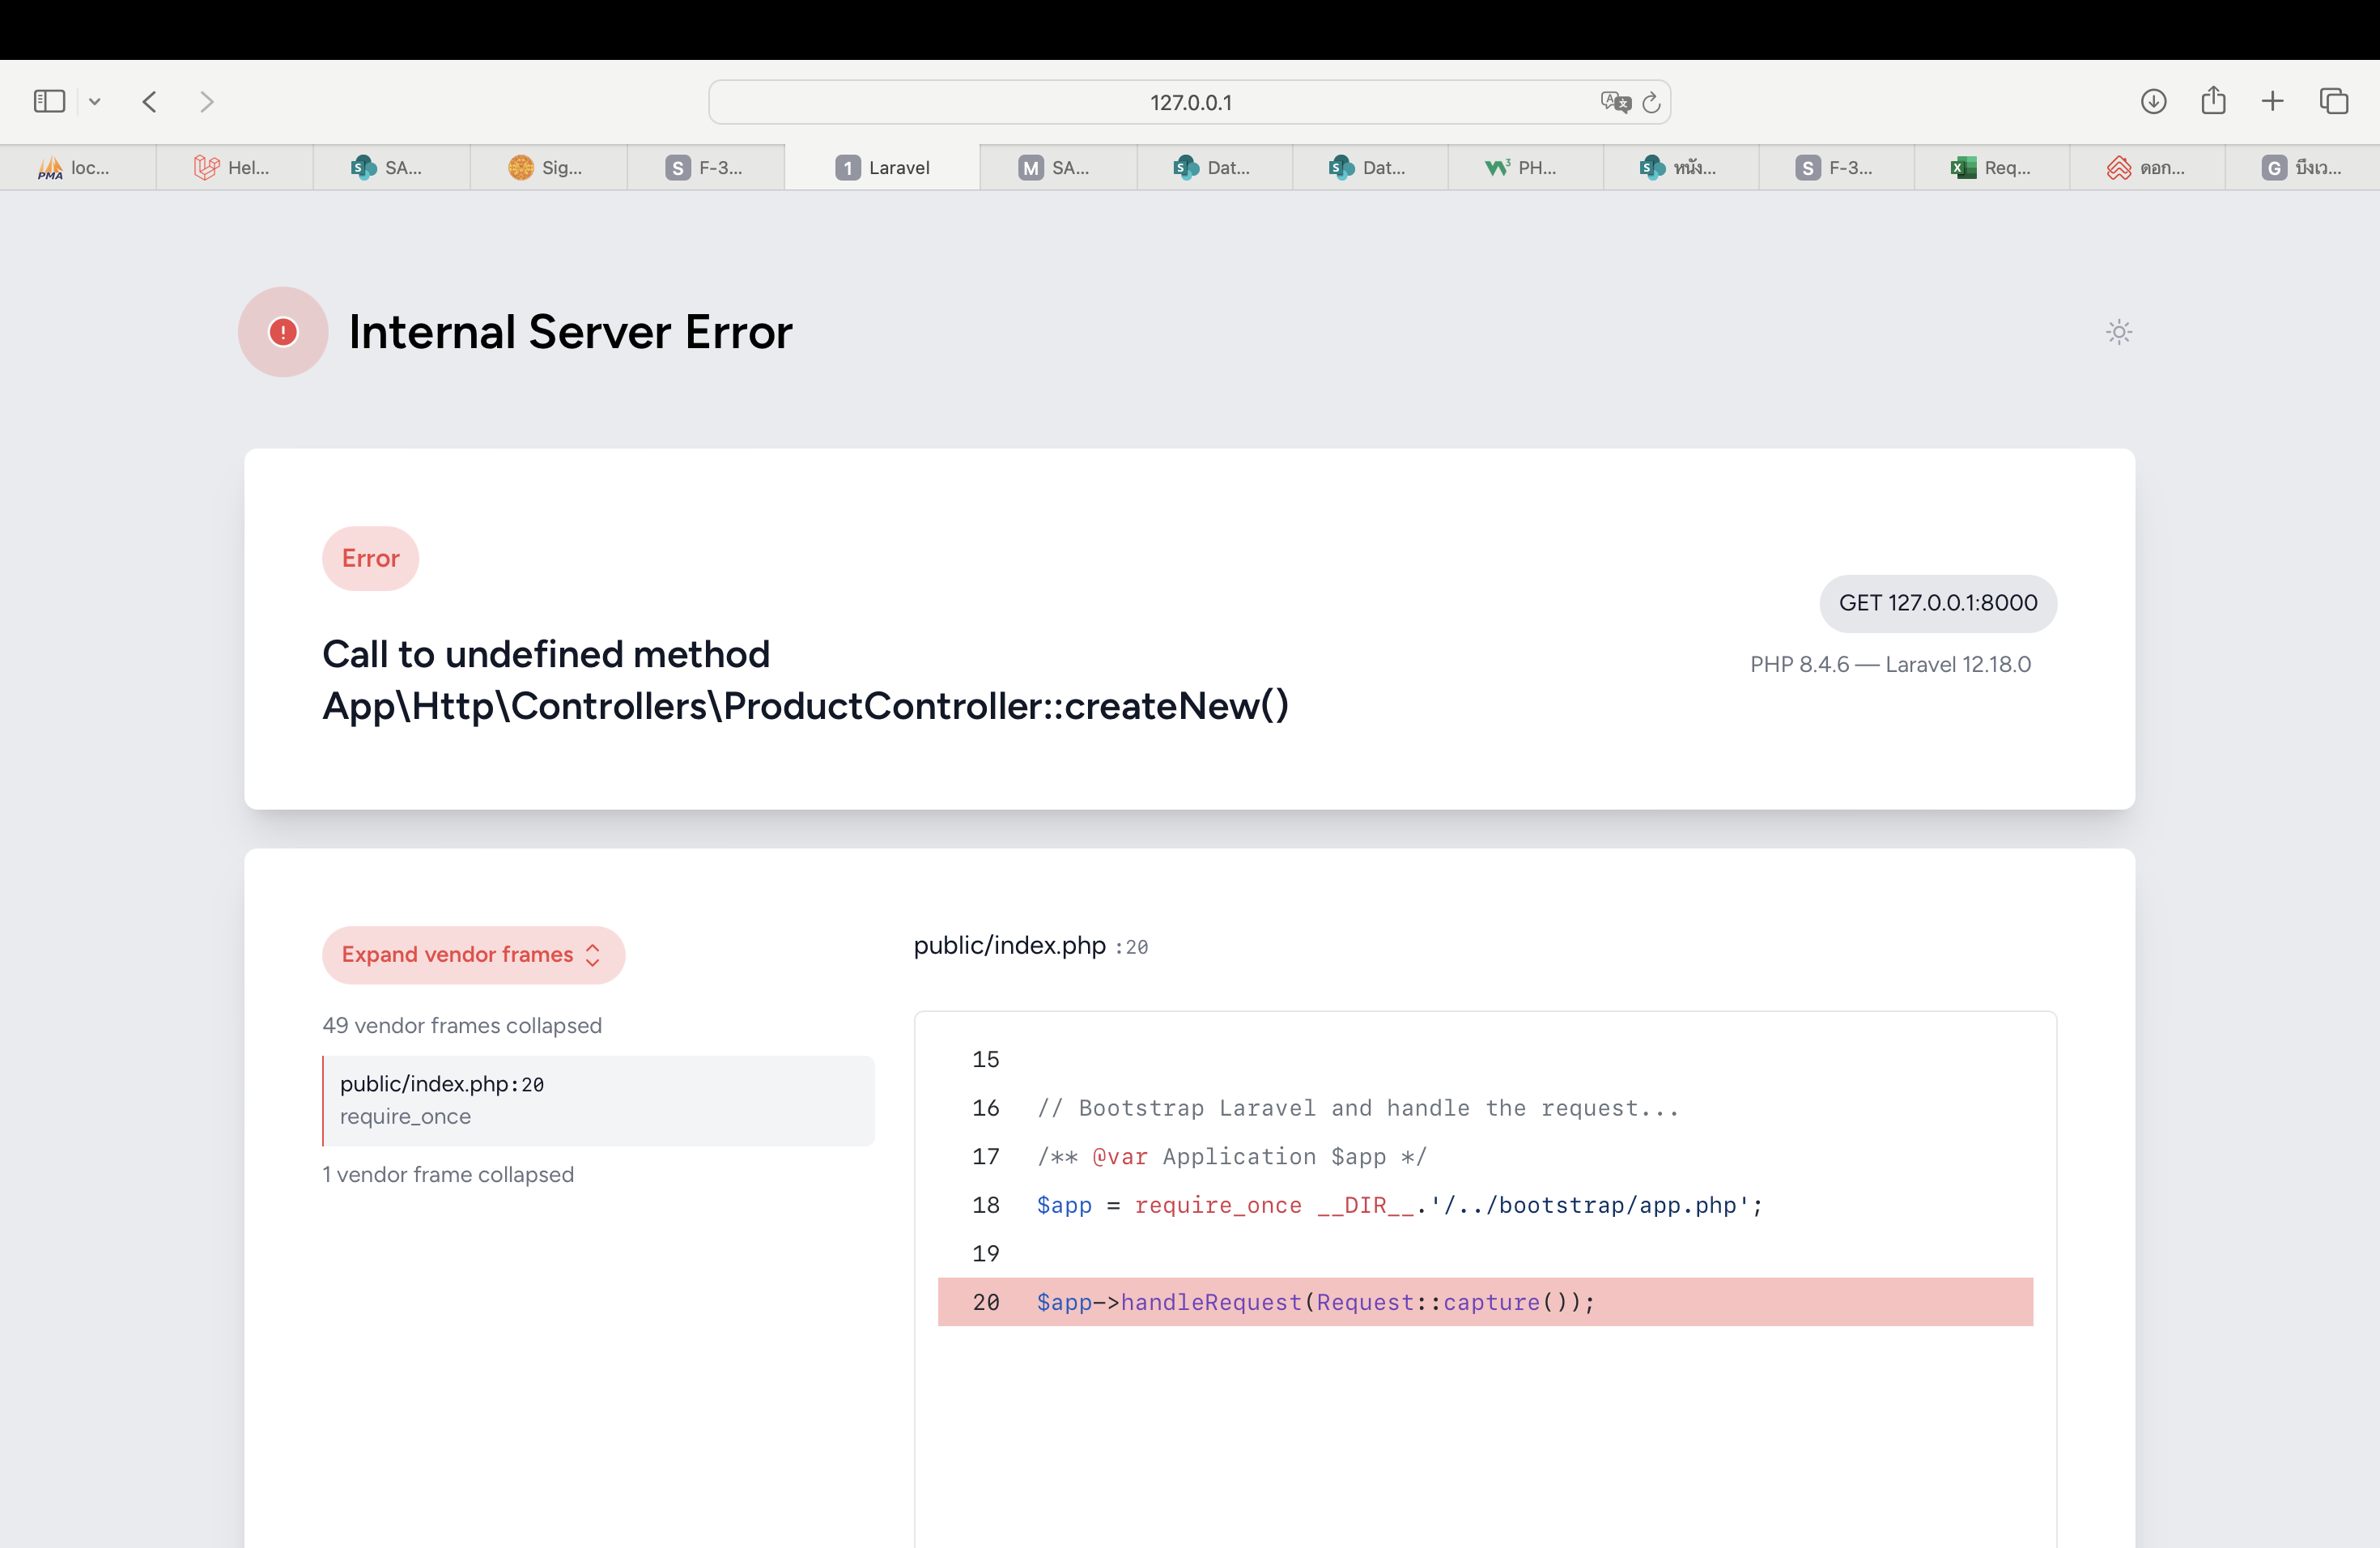Show the tab overview icon
2380x1548 pixels.
click(x=2333, y=101)
